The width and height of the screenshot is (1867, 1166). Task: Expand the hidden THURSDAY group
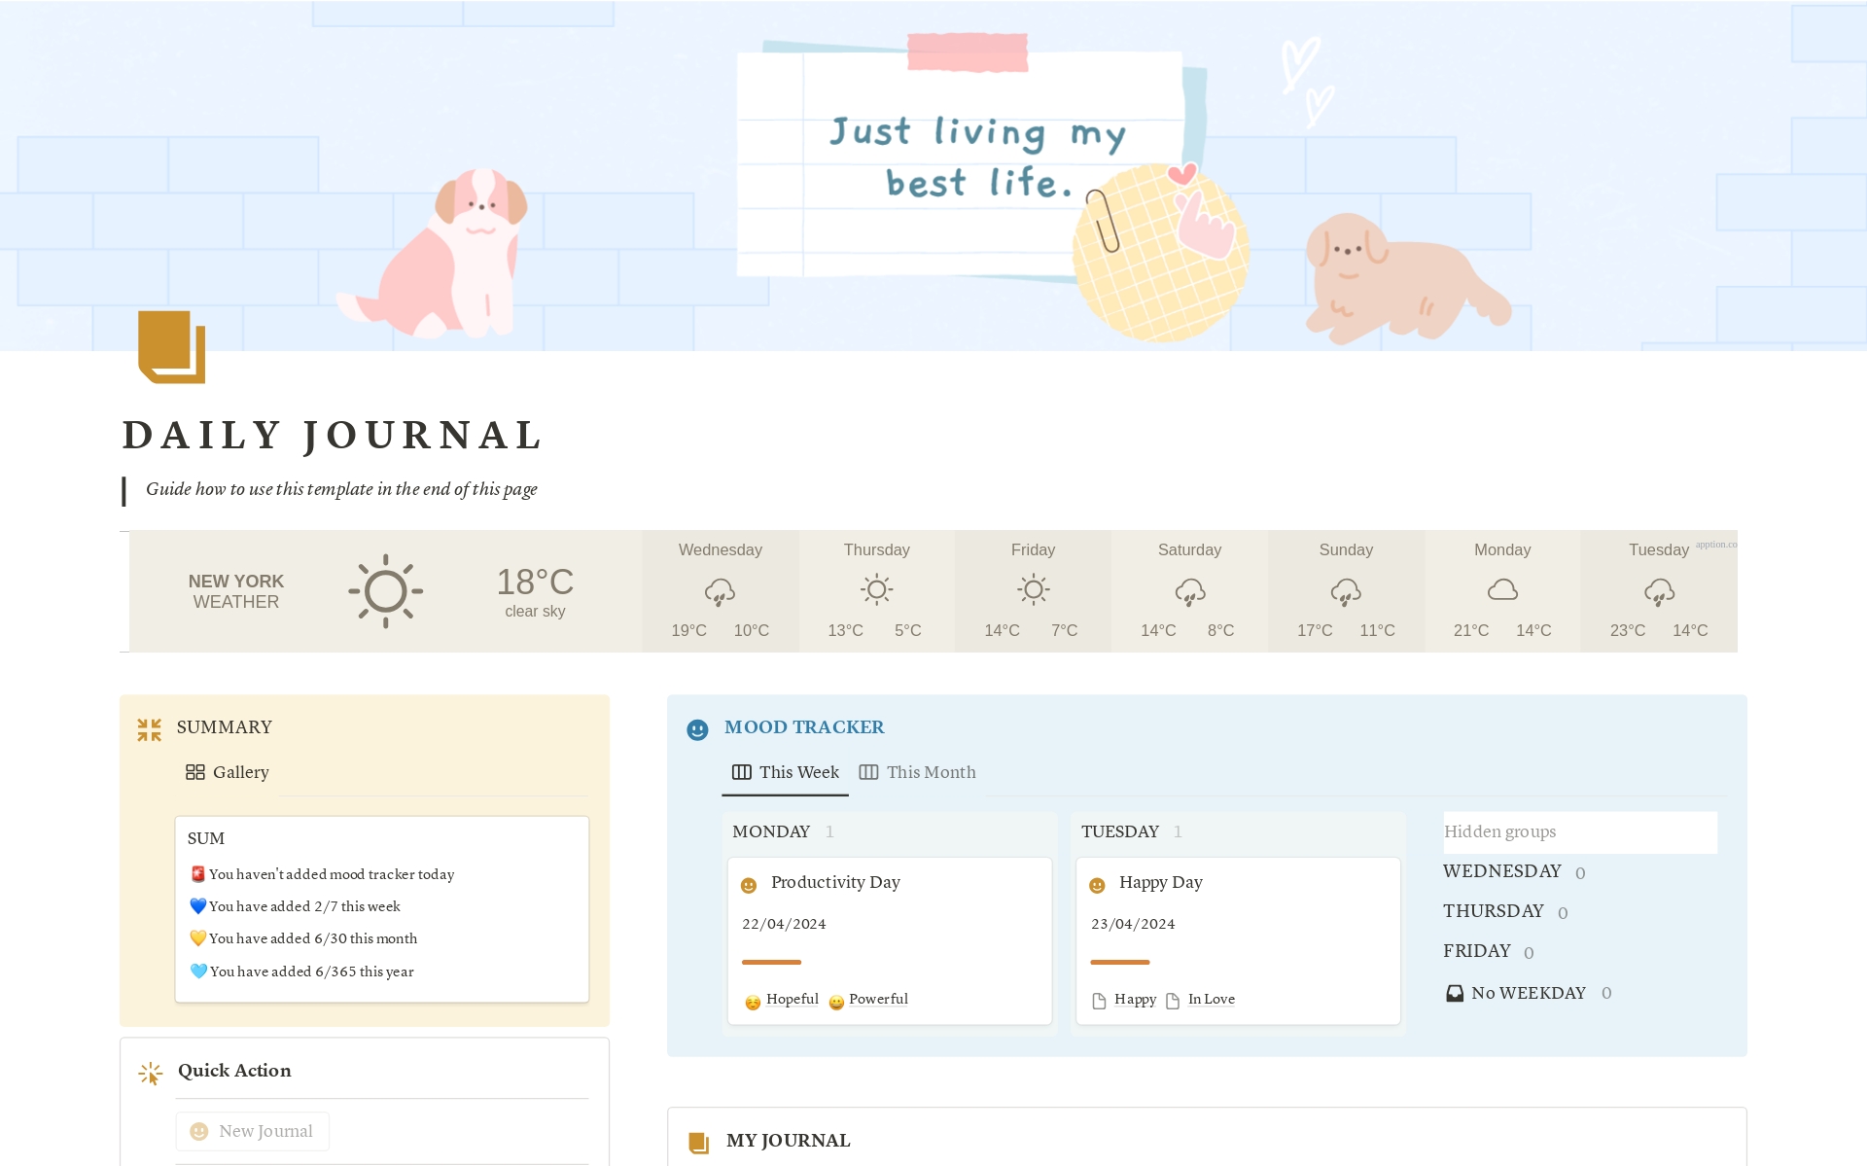click(x=1493, y=911)
